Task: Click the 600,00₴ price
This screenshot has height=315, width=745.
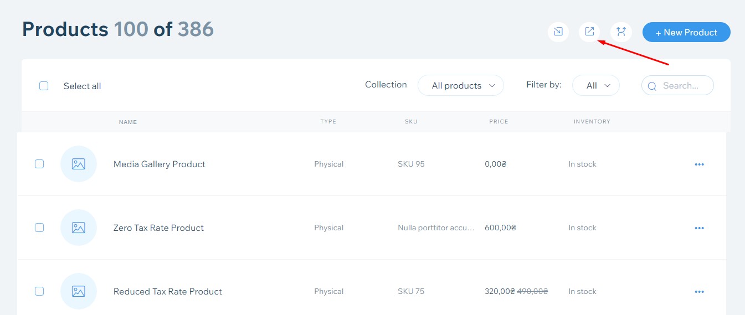Action: [x=500, y=228]
